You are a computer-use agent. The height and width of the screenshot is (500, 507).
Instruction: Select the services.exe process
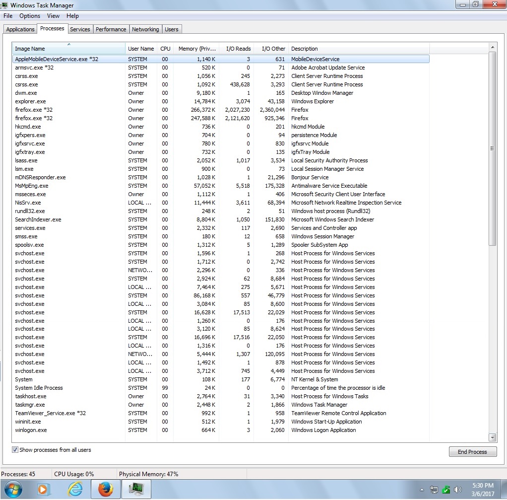(221, 228)
